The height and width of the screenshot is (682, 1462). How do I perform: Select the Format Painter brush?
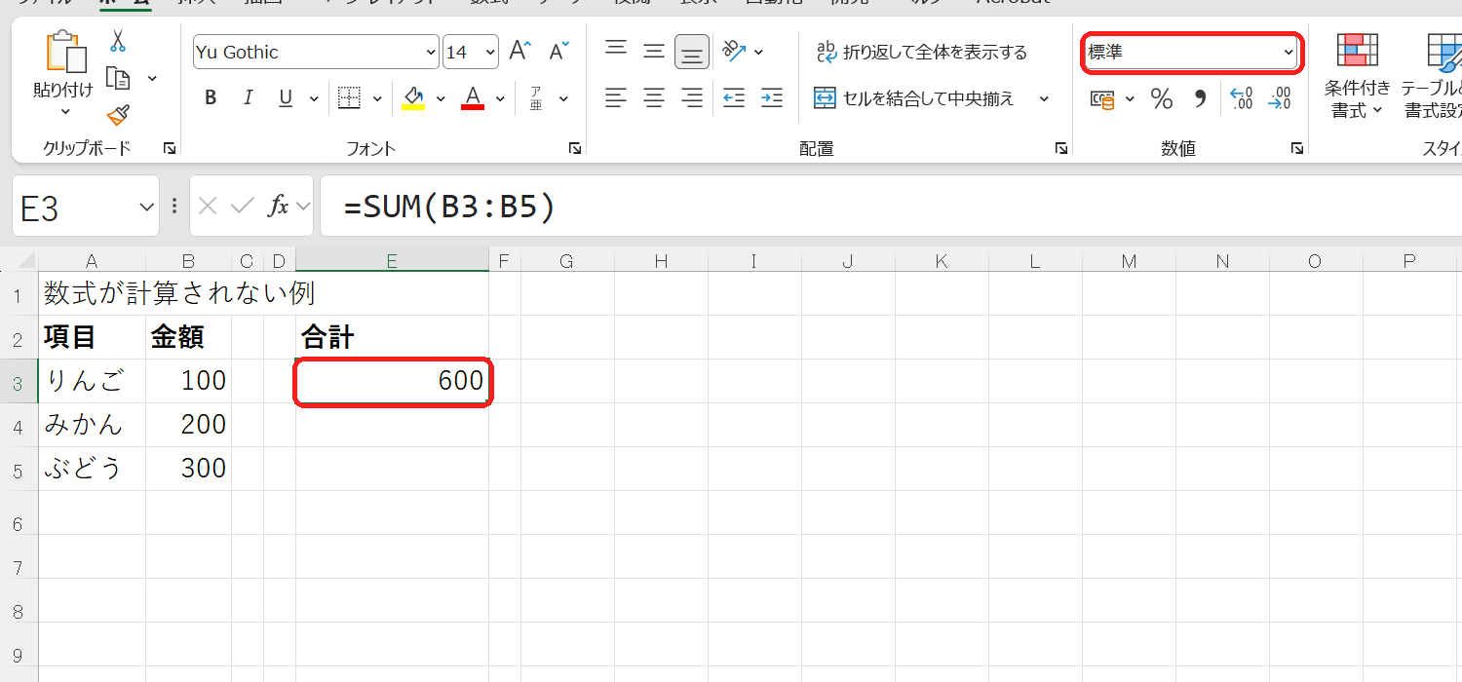point(118,116)
